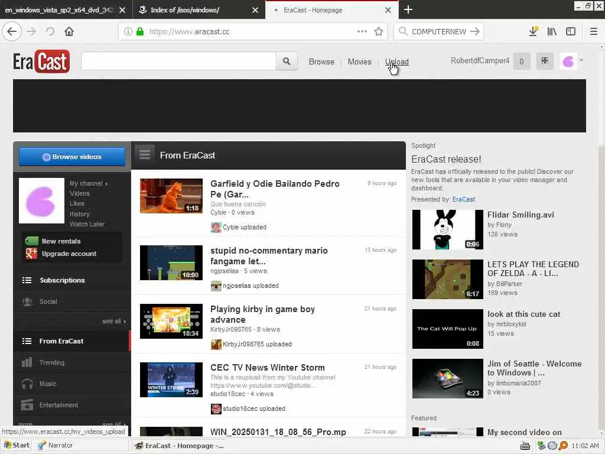Switch to the Index of /isos/windows/ tab

[184, 10]
